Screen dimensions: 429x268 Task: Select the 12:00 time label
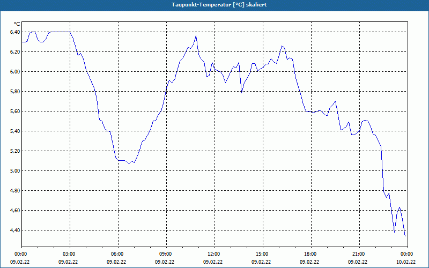tap(214, 254)
